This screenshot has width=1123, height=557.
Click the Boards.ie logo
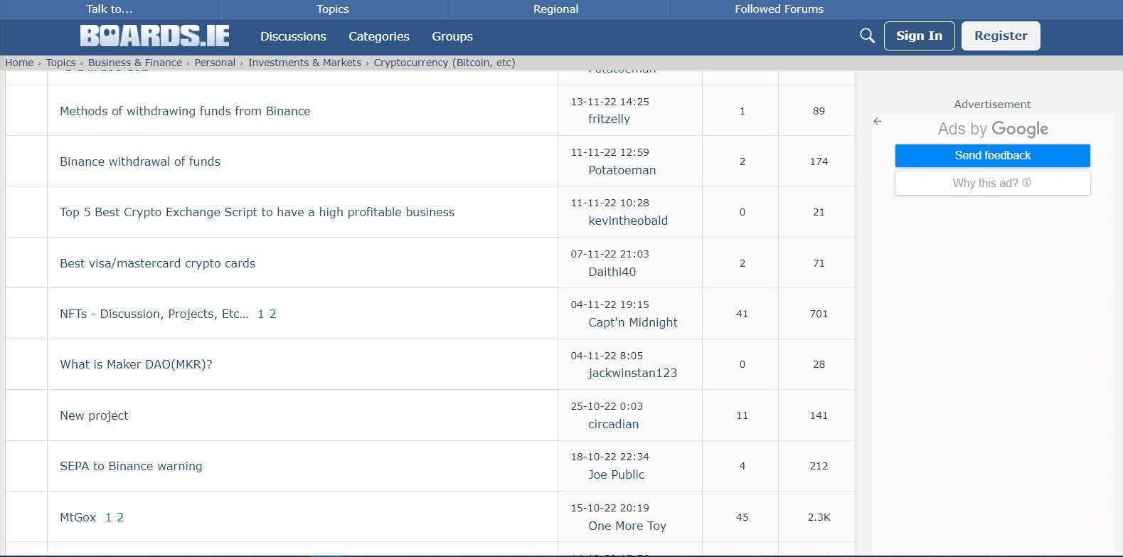coord(154,36)
